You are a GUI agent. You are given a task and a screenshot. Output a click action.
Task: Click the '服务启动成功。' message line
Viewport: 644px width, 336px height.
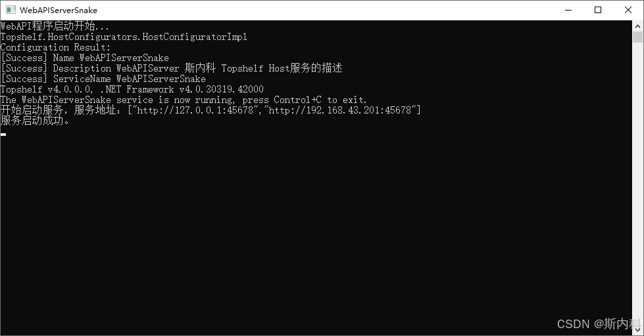point(35,121)
